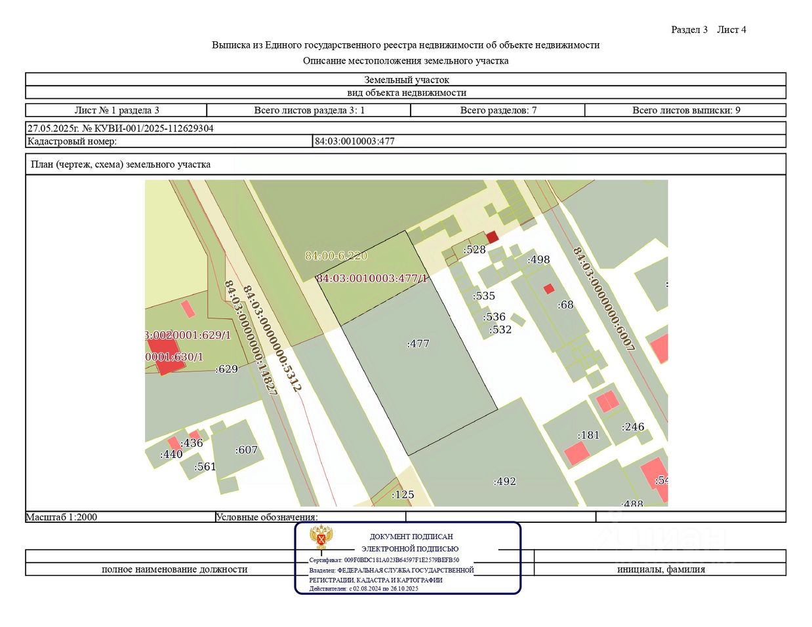Click the "Всего листов выписки: 9" cell
The image size is (812, 627).
pyautogui.click(x=685, y=110)
